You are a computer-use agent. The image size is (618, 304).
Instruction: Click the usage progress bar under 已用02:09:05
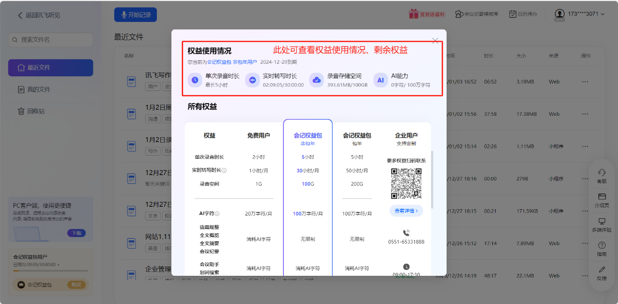[51, 270]
